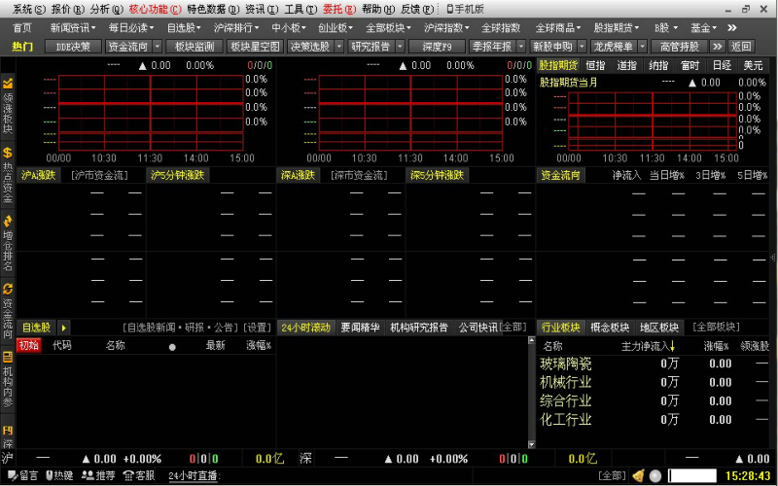Open the F9 深度 sidebar icon
The image size is (778, 486).
tap(8, 431)
